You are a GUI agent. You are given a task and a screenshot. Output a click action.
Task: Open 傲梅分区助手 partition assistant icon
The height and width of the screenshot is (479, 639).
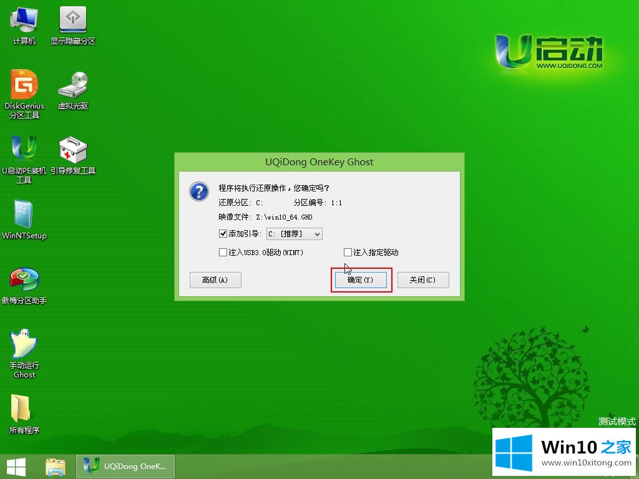point(24,285)
